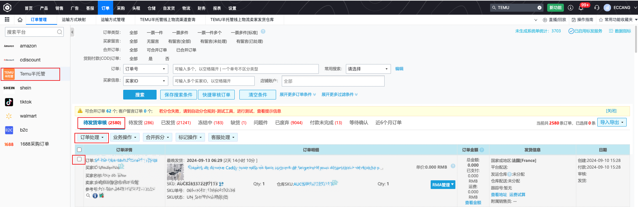
Task: Open 操作指南 guide
Action: [582, 20]
